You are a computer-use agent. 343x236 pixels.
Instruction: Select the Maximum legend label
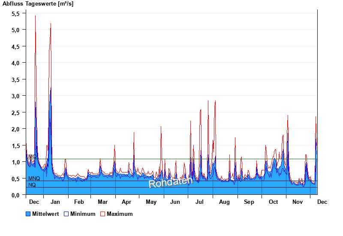[x=120, y=214]
